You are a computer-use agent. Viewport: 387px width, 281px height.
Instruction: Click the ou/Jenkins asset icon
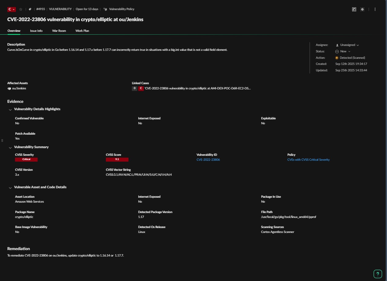point(9,88)
